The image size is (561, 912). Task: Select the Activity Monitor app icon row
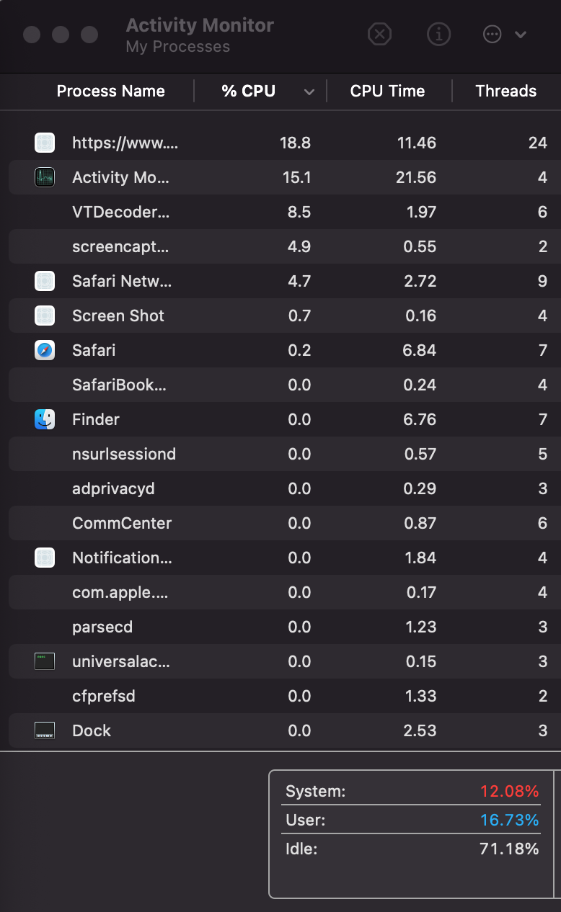tap(45, 177)
